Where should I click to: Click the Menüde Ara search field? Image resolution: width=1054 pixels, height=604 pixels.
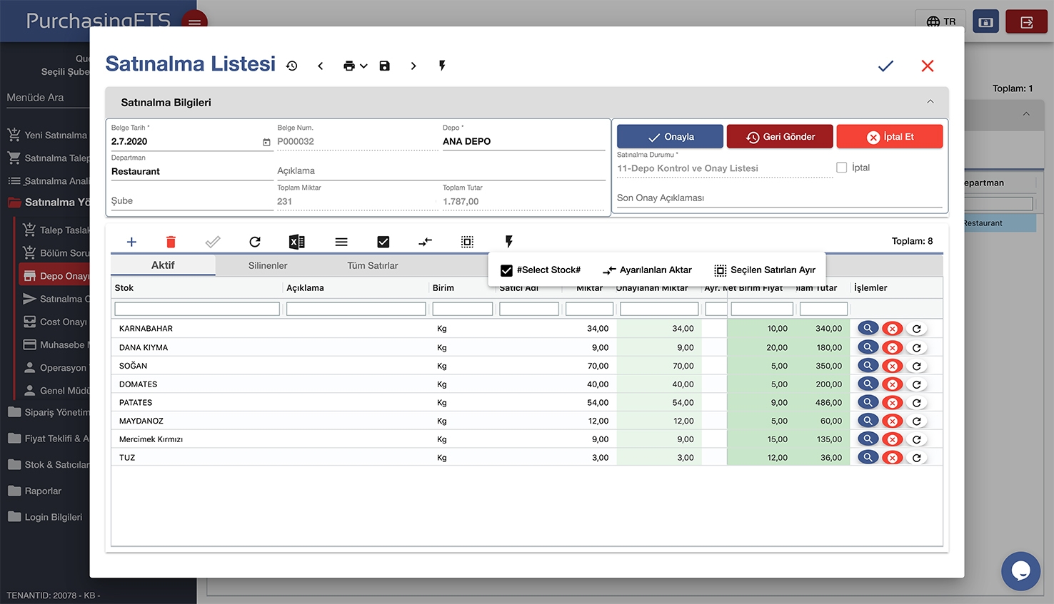pyautogui.click(x=46, y=98)
